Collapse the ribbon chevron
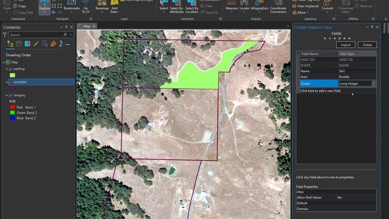389x219 pixels. point(385,19)
